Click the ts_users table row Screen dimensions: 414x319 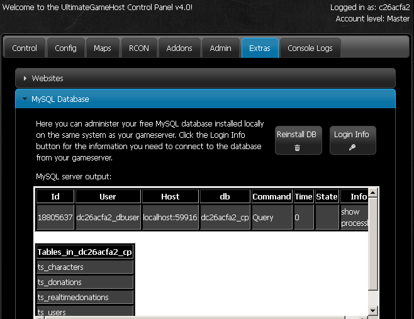pyautogui.click(x=84, y=311)
